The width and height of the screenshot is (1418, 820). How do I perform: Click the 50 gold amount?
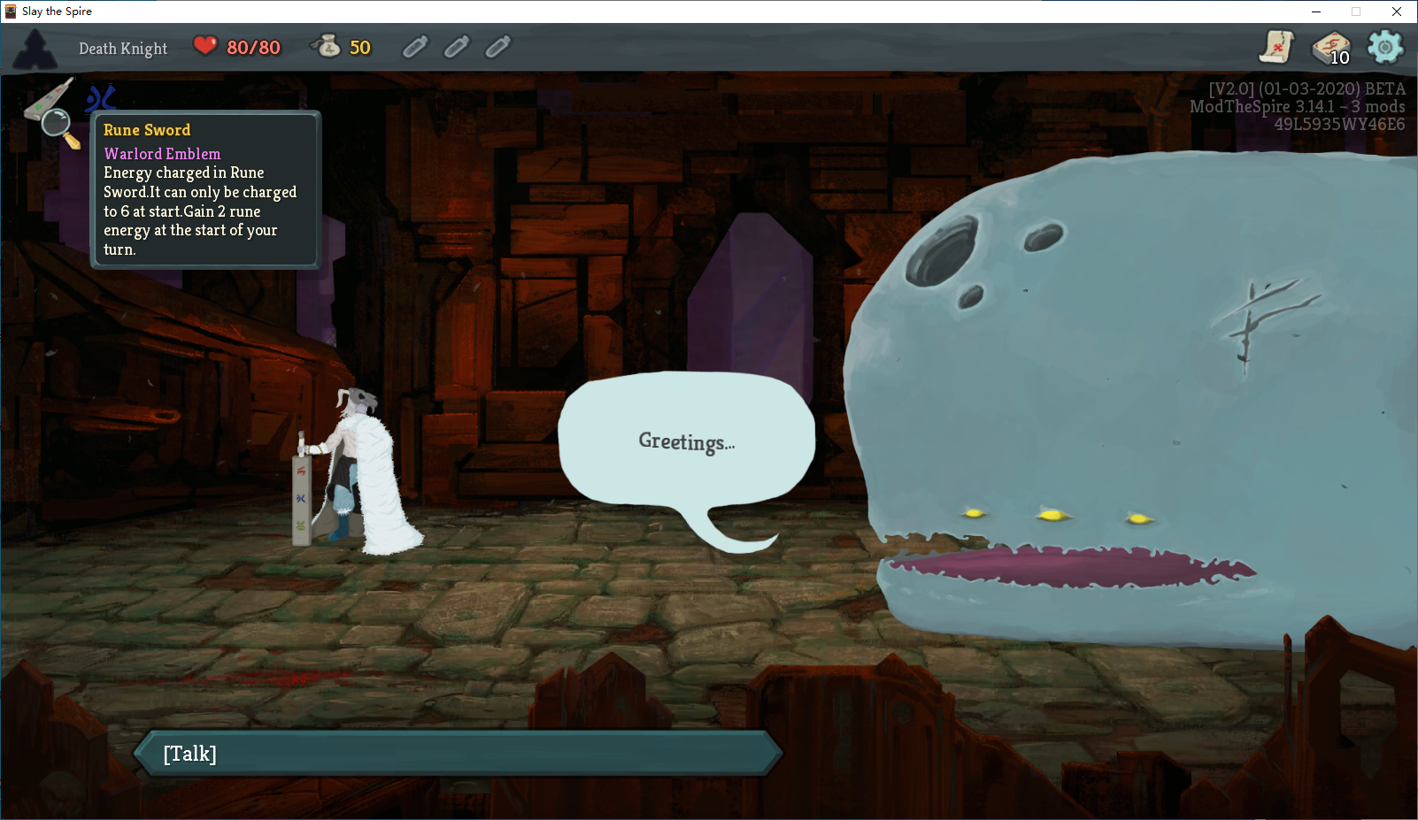click(x=360, y=48)
